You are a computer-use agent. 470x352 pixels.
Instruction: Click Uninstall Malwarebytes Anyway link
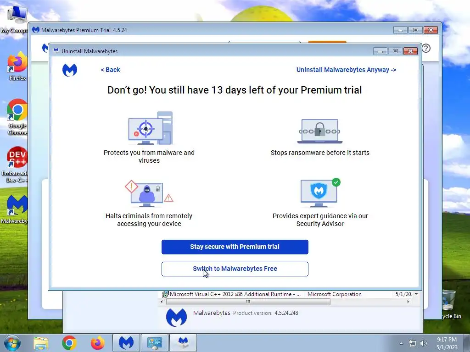(x=346, y=70)
